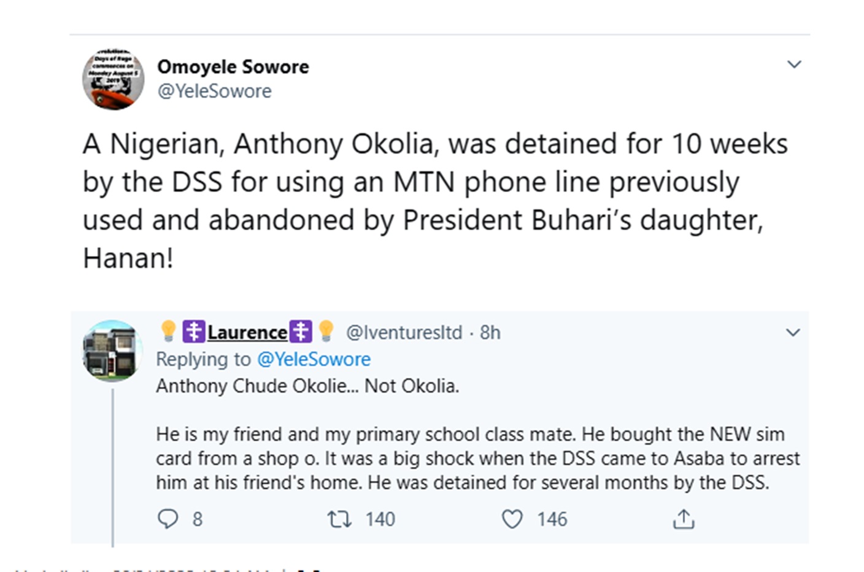This screenshot has height=572, width=864.
Task: Retweet Laurence's reply using the retweet icon
Action: (339, 519)
